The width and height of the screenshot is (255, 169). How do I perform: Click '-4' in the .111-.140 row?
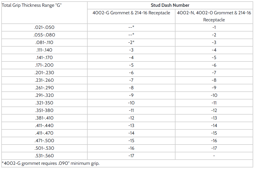[x=214, y=50]
